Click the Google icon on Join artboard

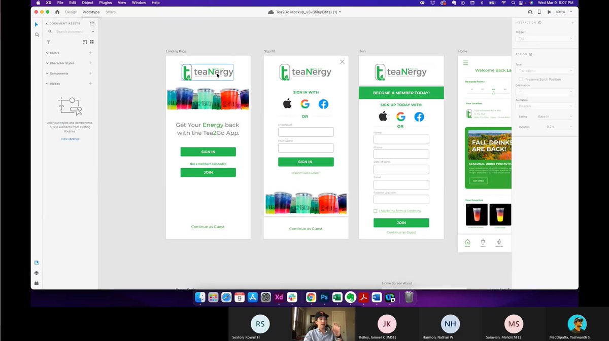400,117
